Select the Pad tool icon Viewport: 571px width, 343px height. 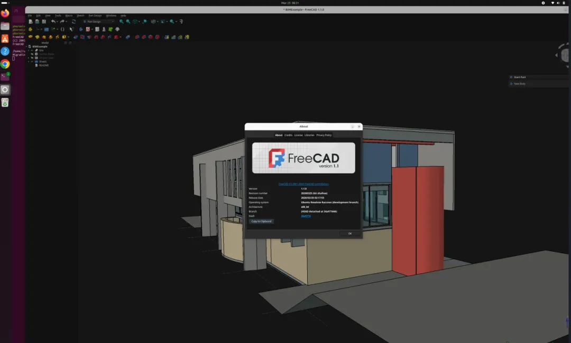point(30,37)
